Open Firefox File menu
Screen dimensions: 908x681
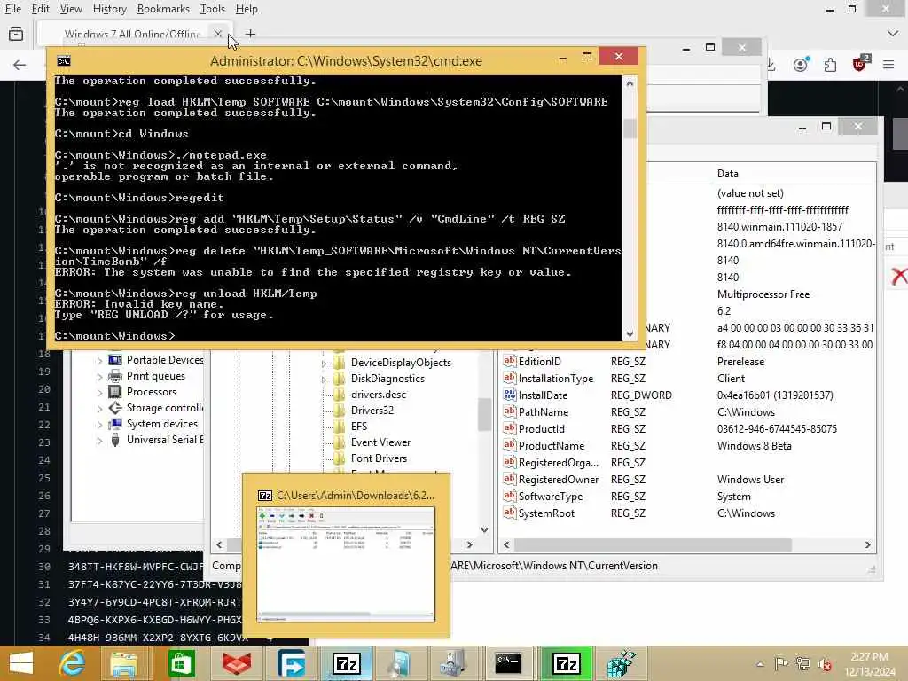pyautogui.click(x=12, y=9)
